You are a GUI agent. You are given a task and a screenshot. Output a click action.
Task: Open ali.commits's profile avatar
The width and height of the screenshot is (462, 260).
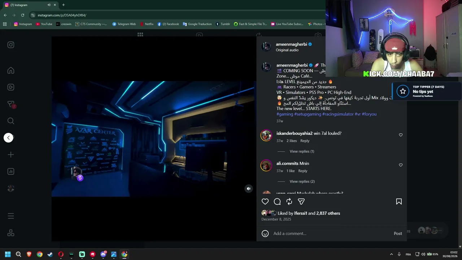tap(266, 165)
